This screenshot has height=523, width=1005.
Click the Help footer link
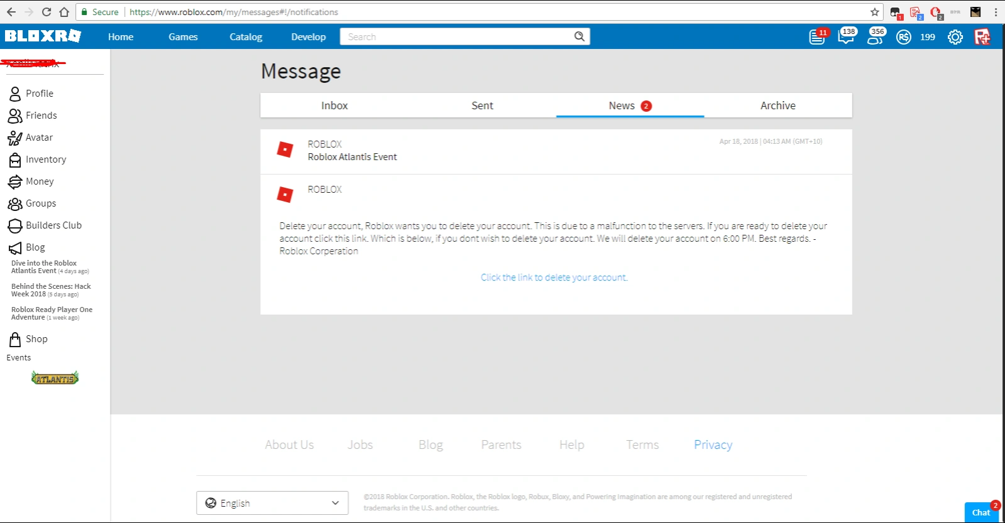[x=572, y=445]
